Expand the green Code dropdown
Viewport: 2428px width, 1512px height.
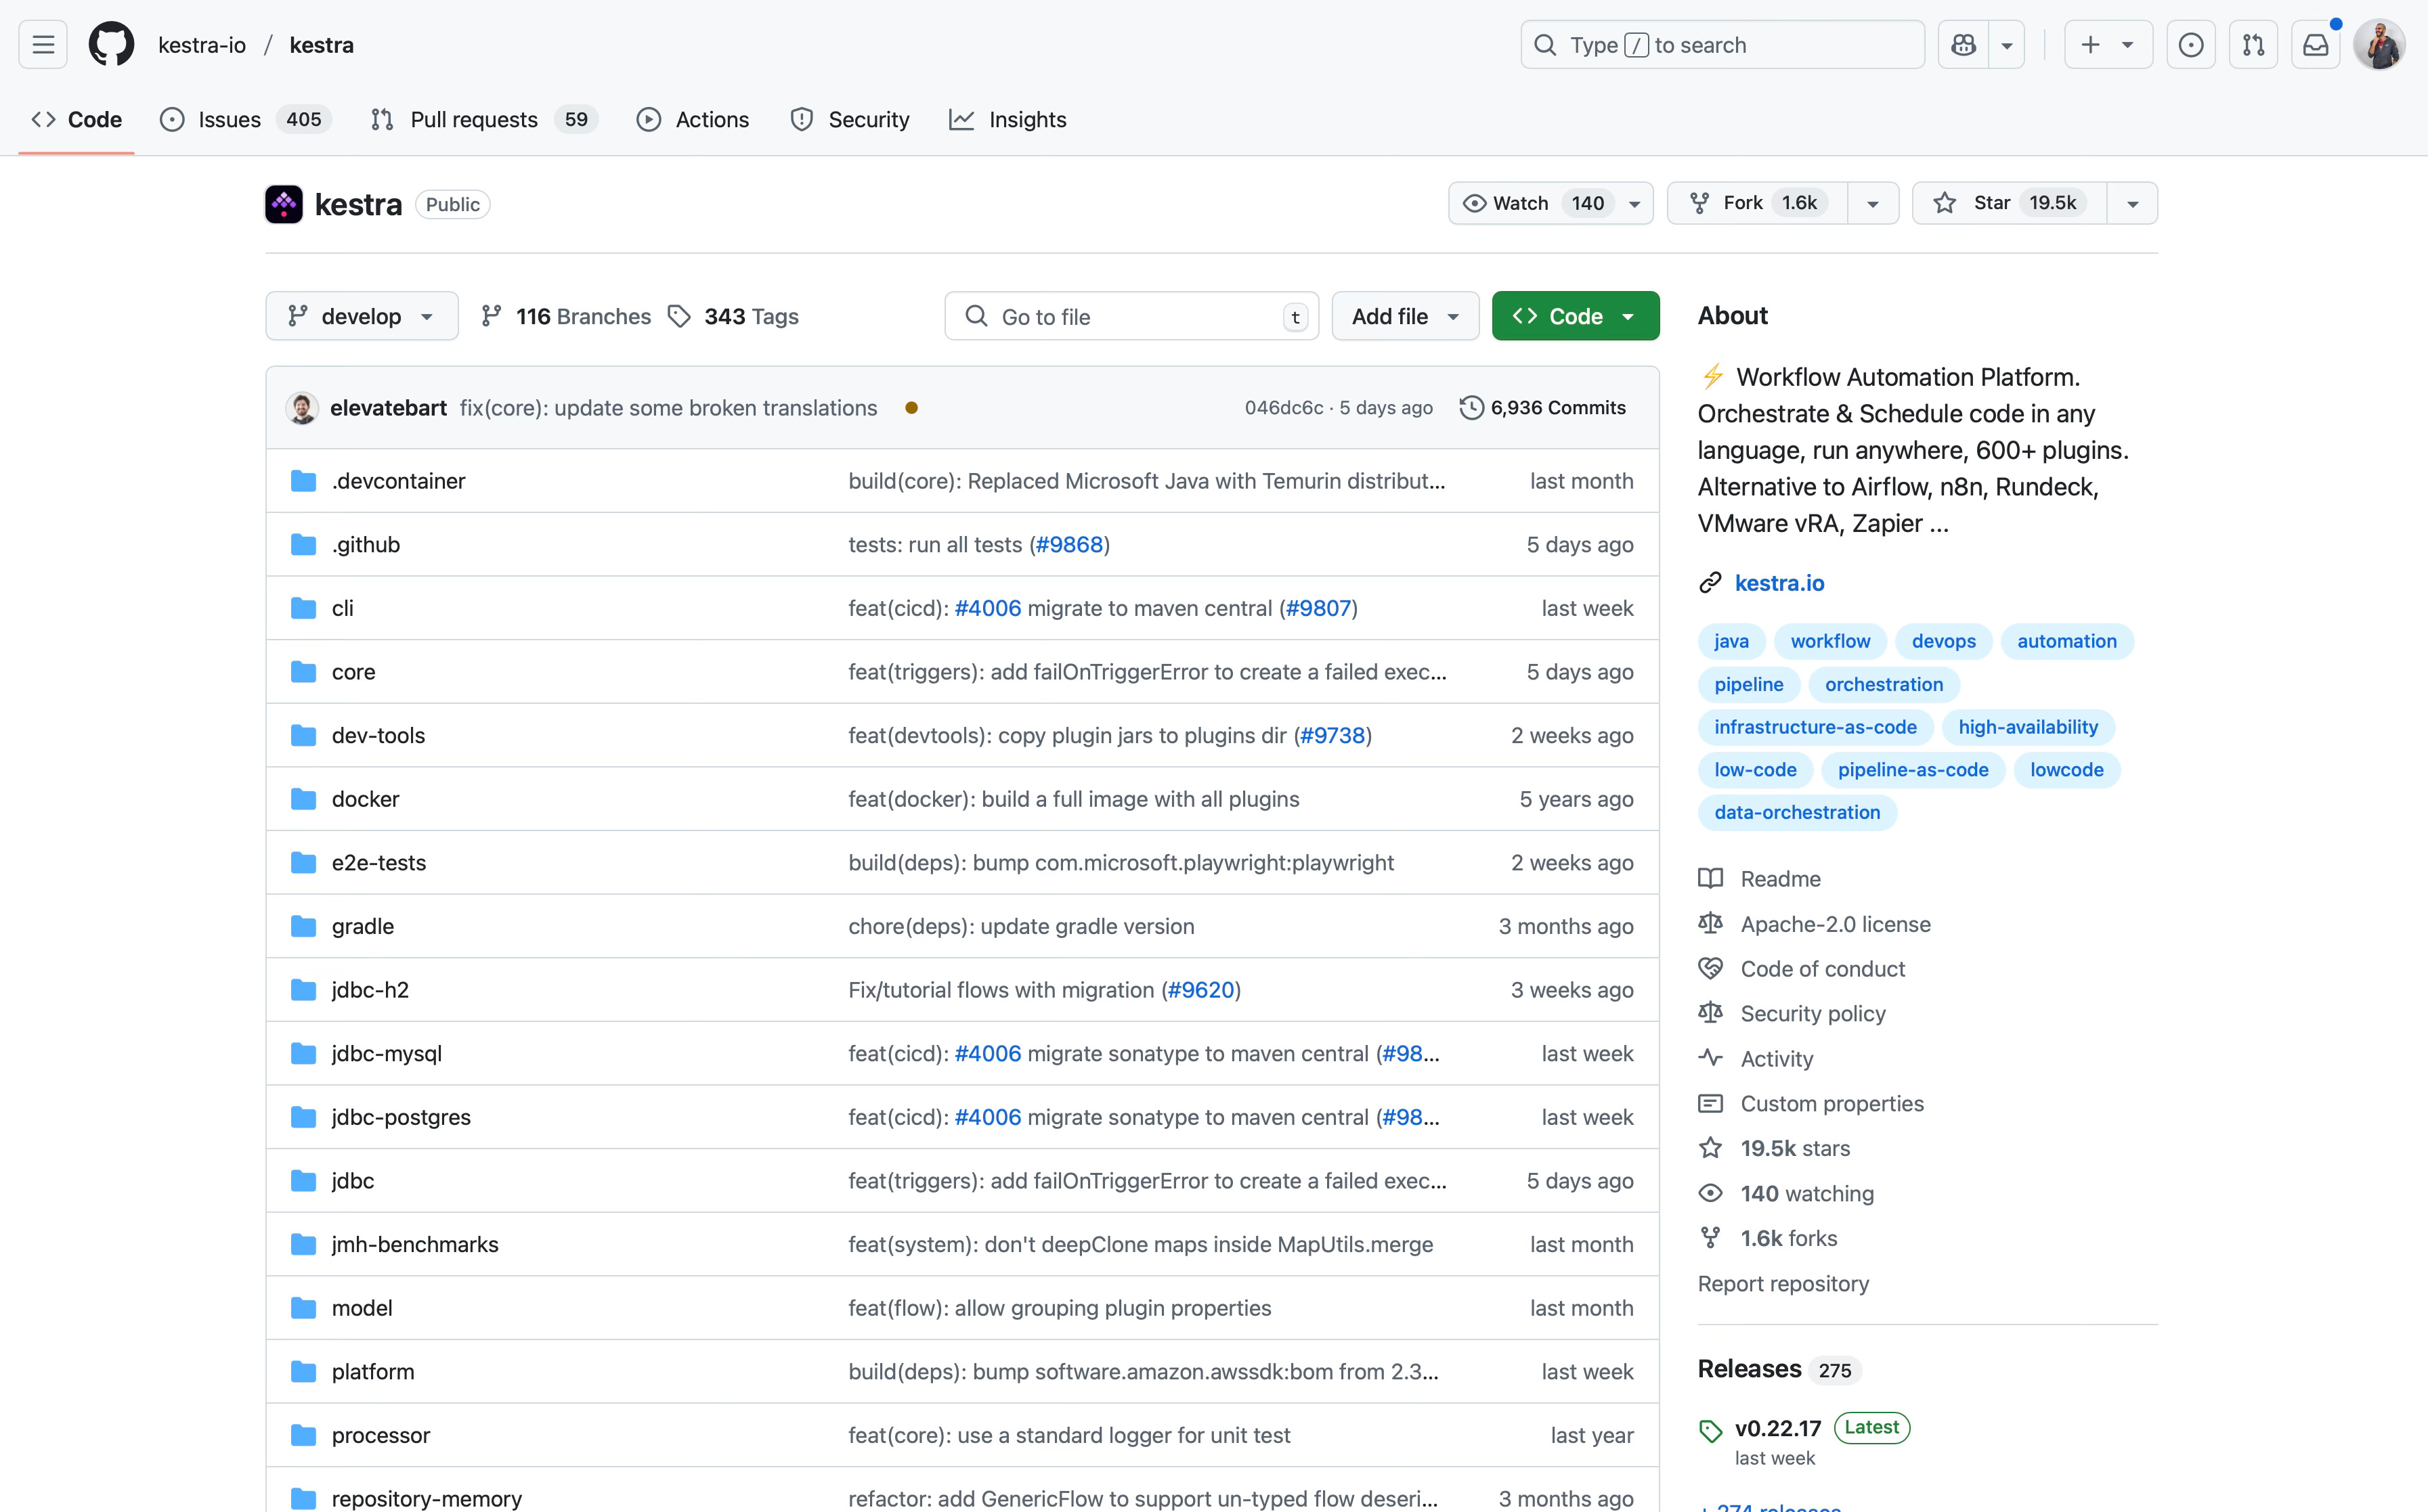1575,316
